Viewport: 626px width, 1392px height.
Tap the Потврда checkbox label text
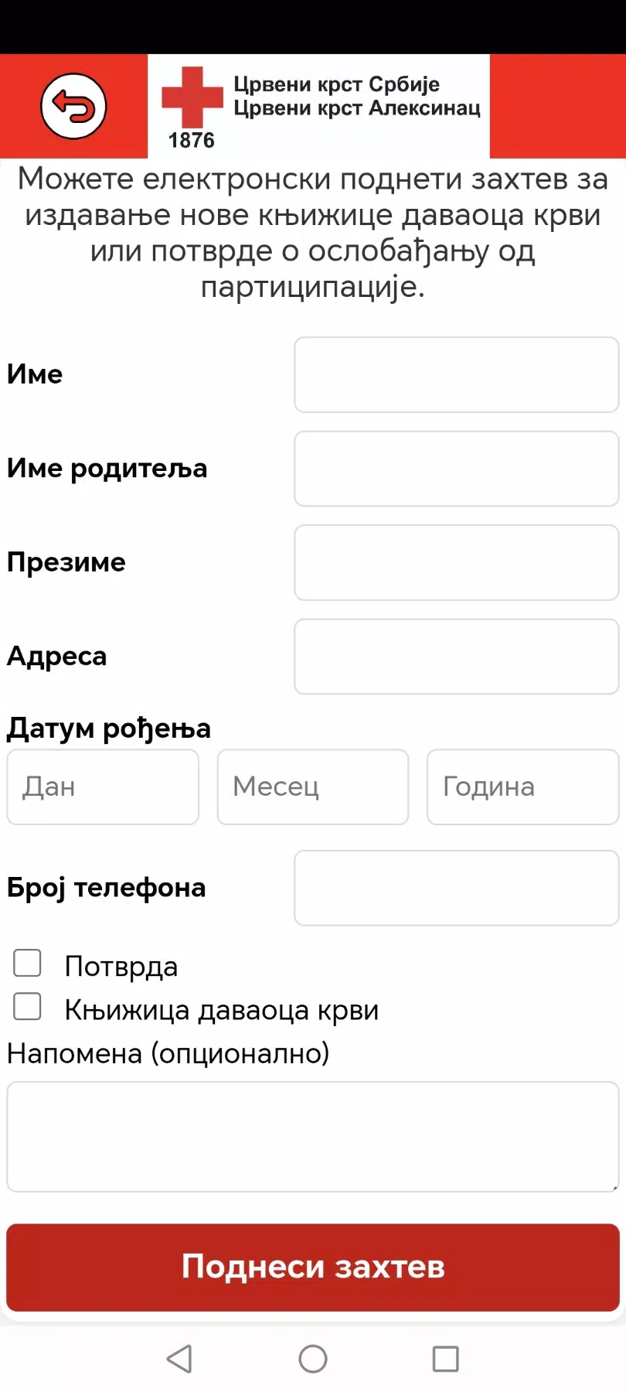click(121, 967)
